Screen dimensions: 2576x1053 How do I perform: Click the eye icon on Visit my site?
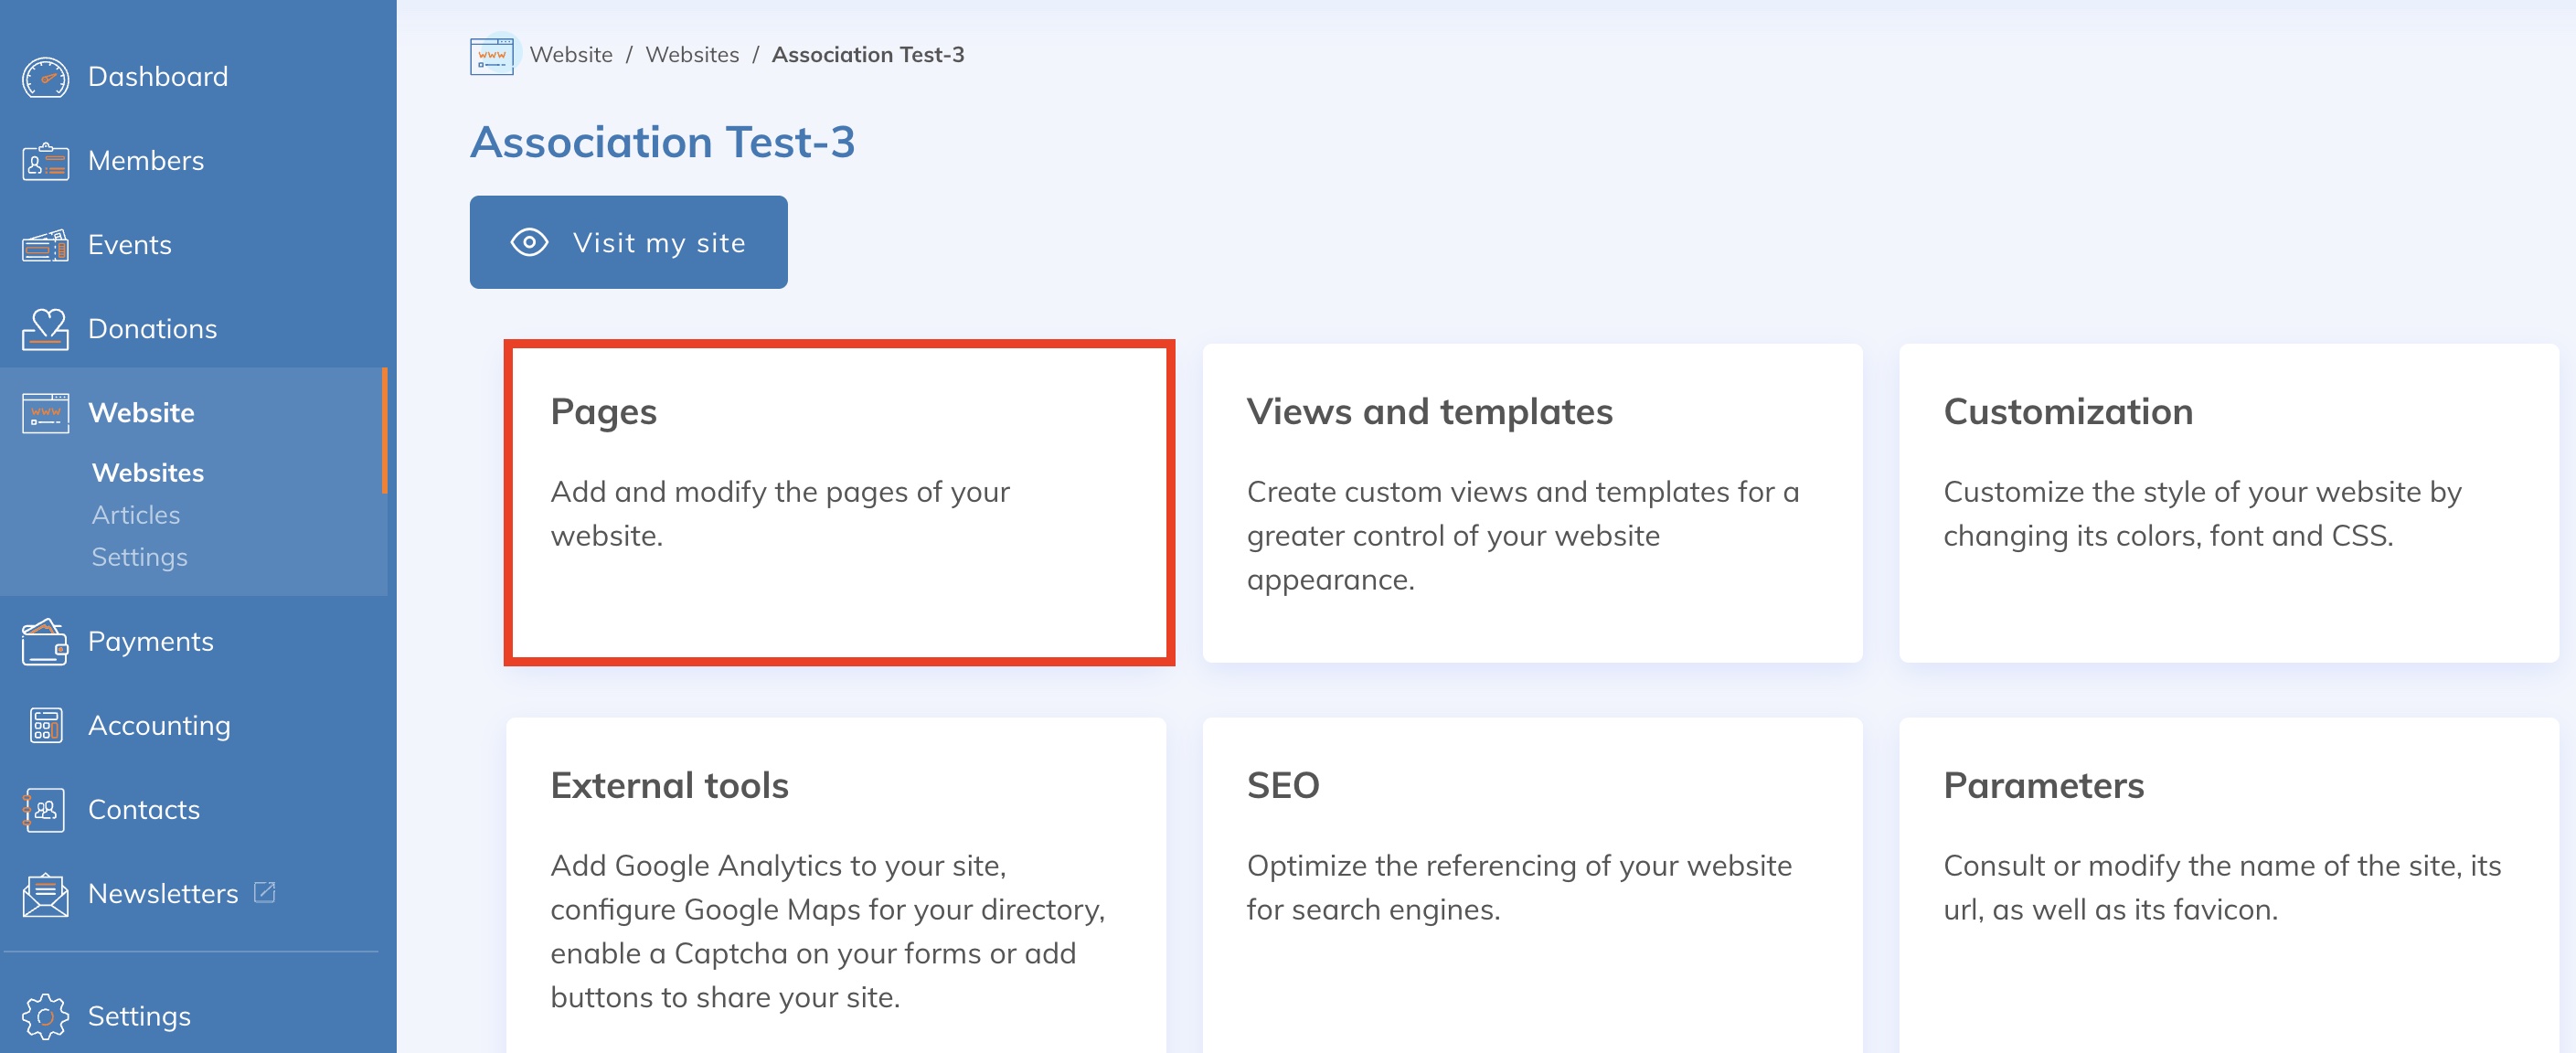click(529, 242)
